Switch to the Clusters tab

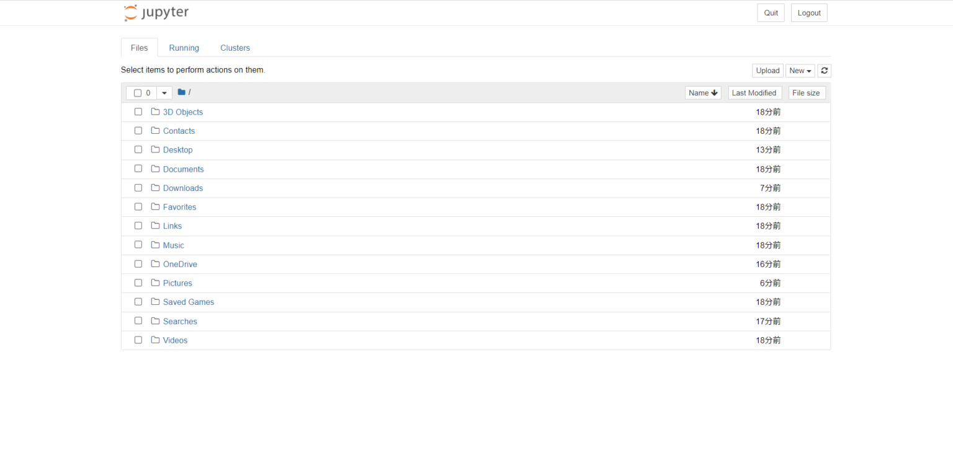pyautogui.click(x=235, y=48)
